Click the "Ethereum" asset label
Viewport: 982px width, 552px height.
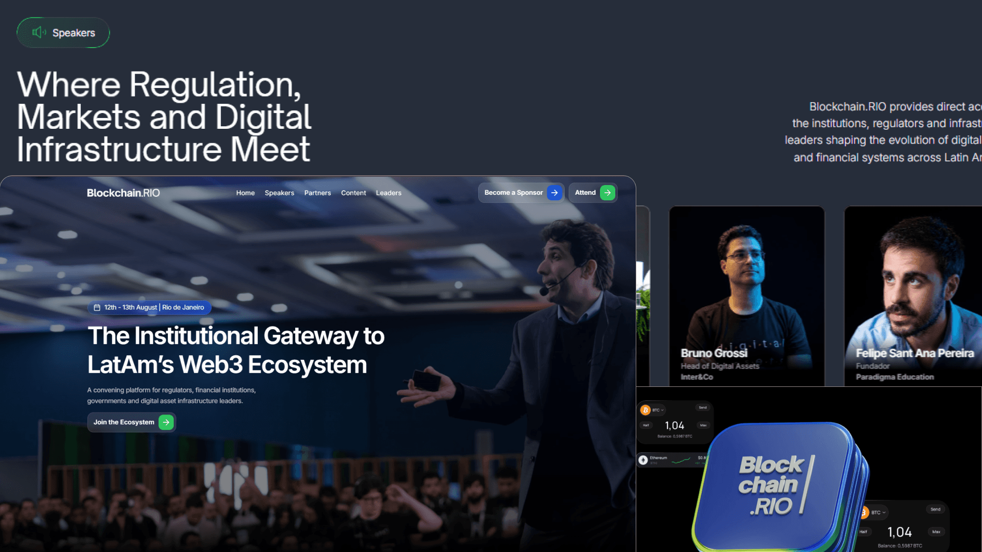coord(658,458)
